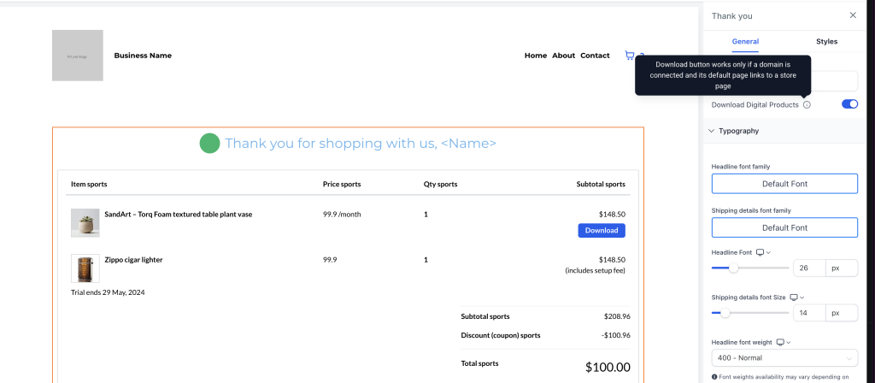Switch to the Styles tab
Image resolution: width=875 pixels, height=383 pixels.
(826, 41)
